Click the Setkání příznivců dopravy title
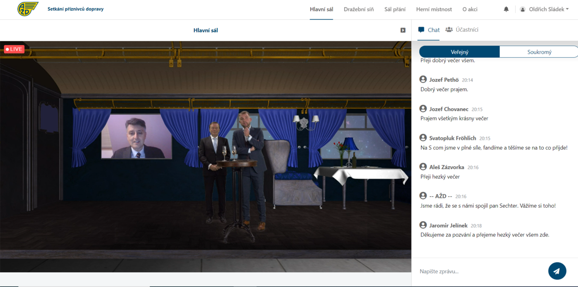578x287 pixels. click(x=76, y=9)
